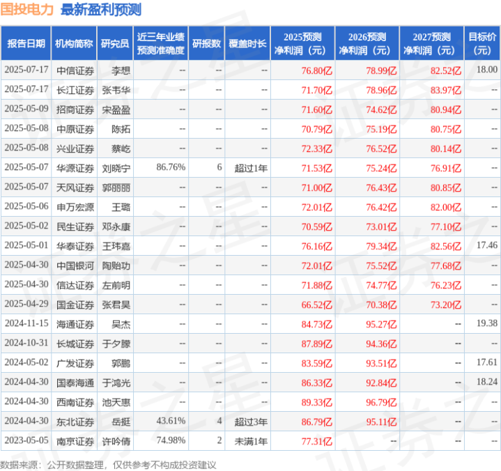Screen dimensions: 501x471
Task: Click 南京证券 institution cell
Action: (75, 441)
